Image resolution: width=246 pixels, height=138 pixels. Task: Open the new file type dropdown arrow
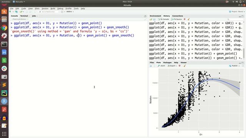coord(13,12)
